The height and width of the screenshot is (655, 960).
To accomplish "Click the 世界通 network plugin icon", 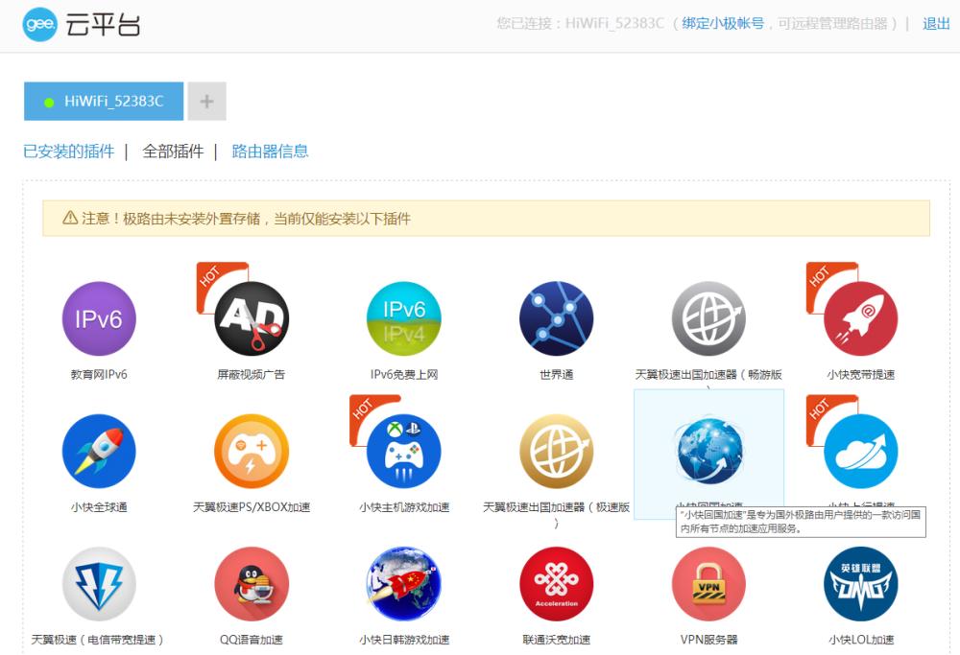I will (x=556, y=318).
